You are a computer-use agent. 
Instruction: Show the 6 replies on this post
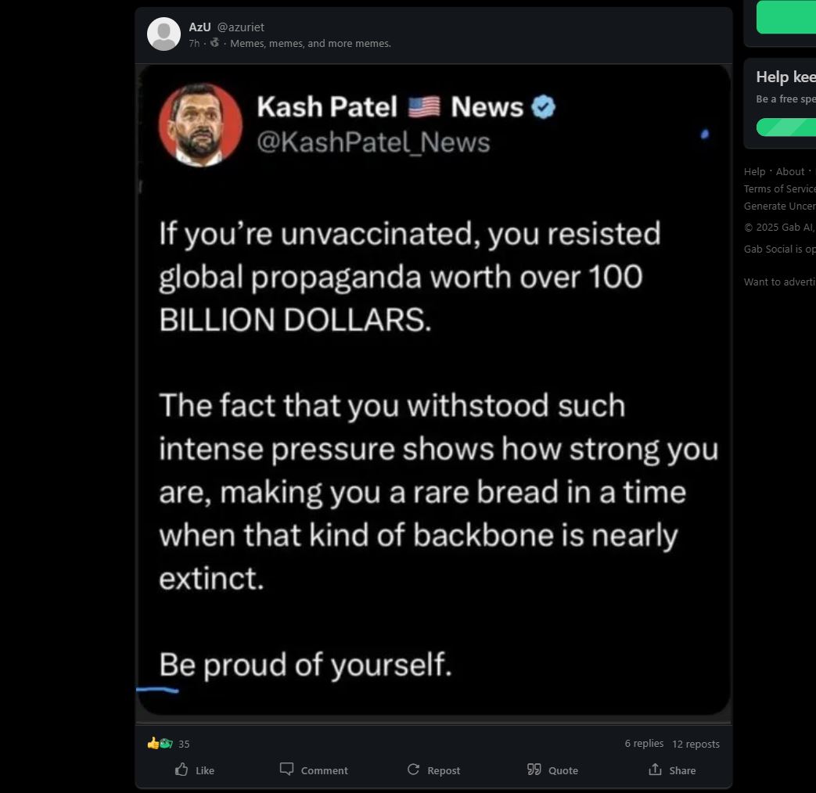pyautogui.click(x=644, y=744)
